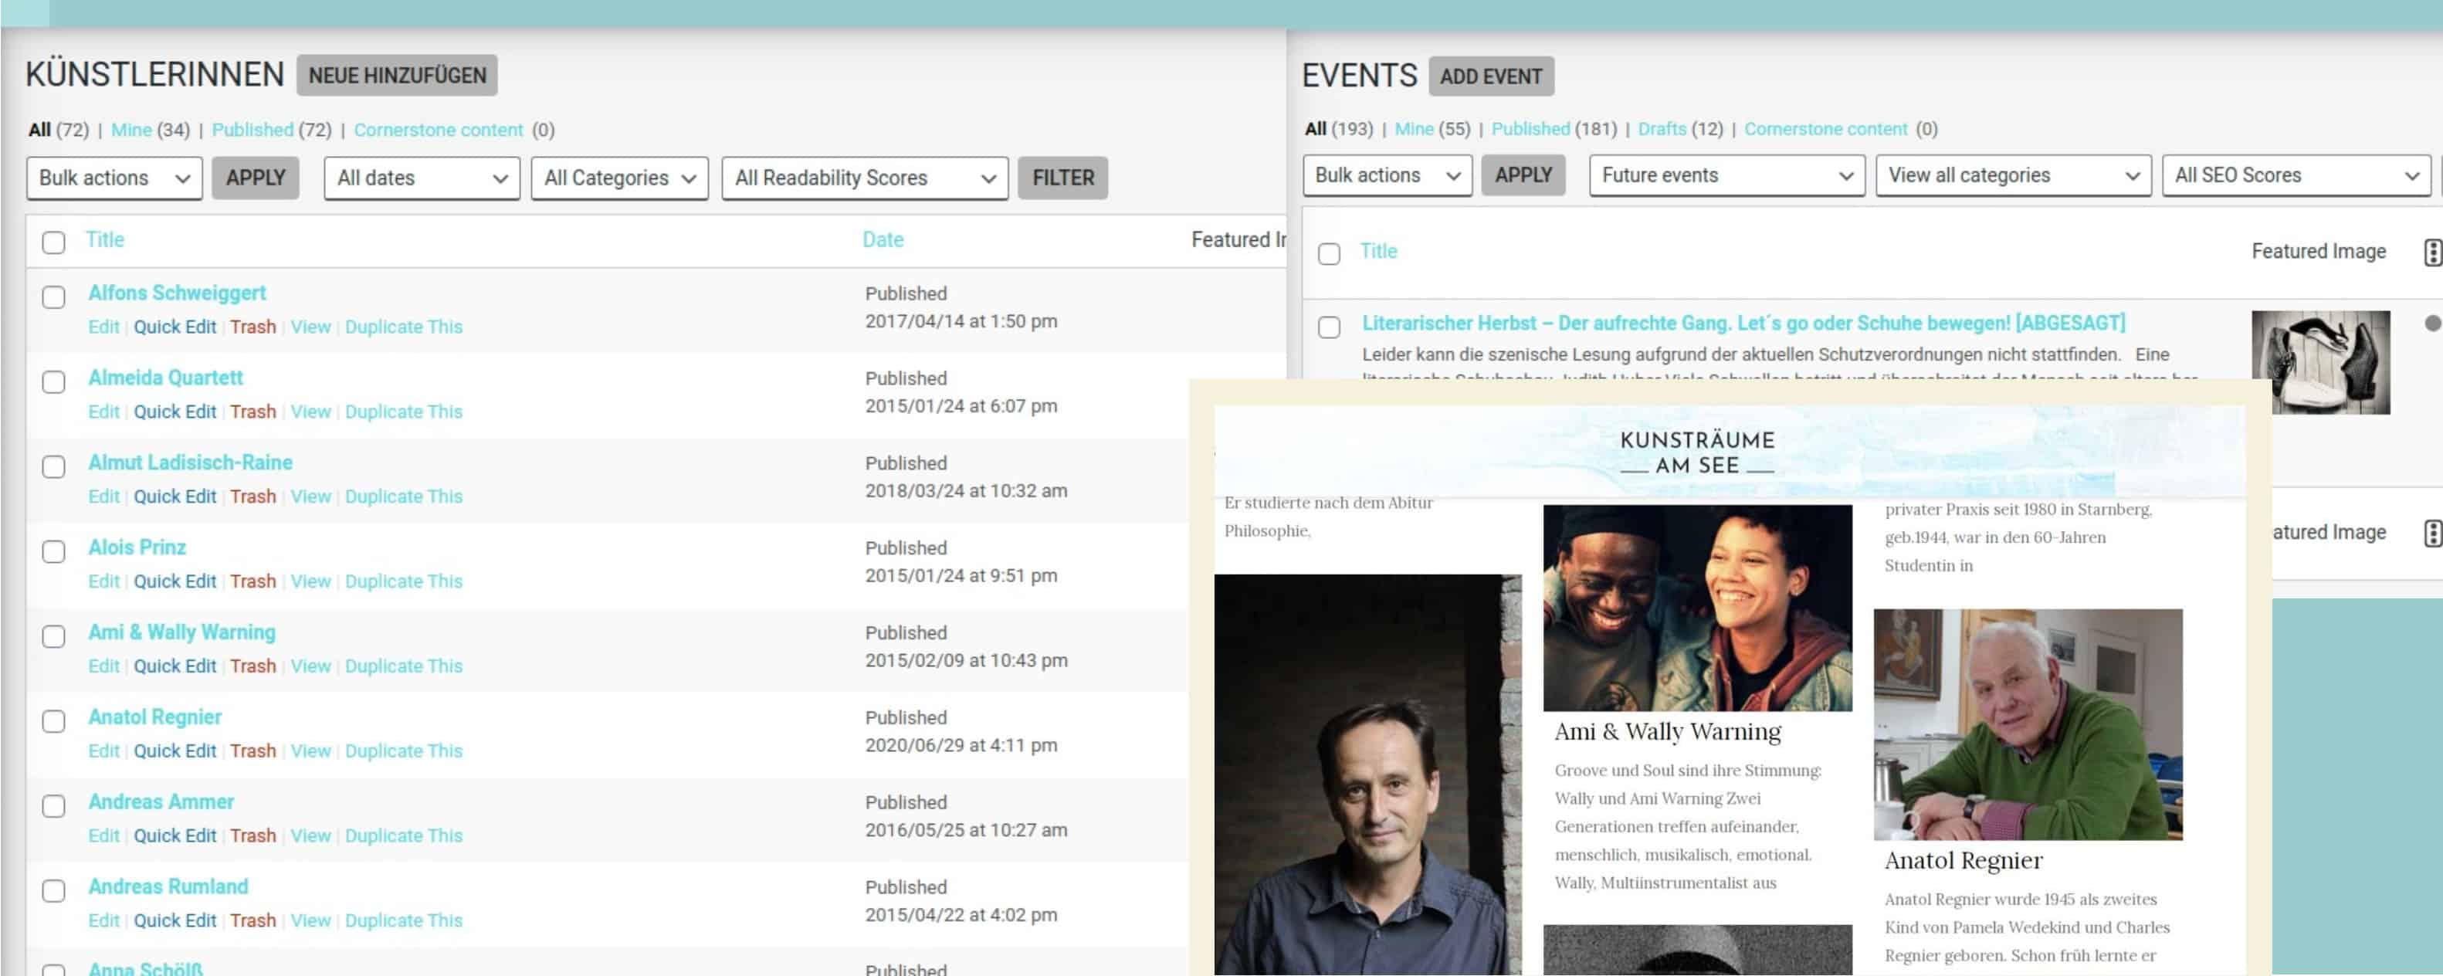This screenshot has width=2443, height=976.
Task: Show All (193) events
Action: click(x=1338, y=129)
